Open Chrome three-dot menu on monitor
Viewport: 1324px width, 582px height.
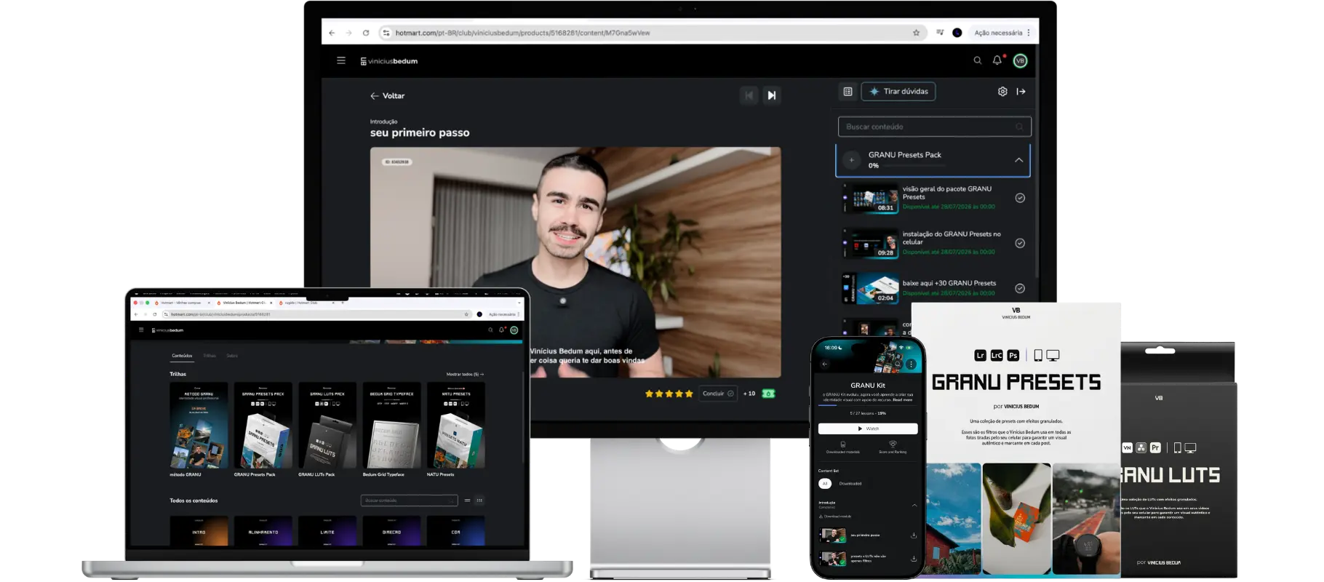tap(1029, 33)
